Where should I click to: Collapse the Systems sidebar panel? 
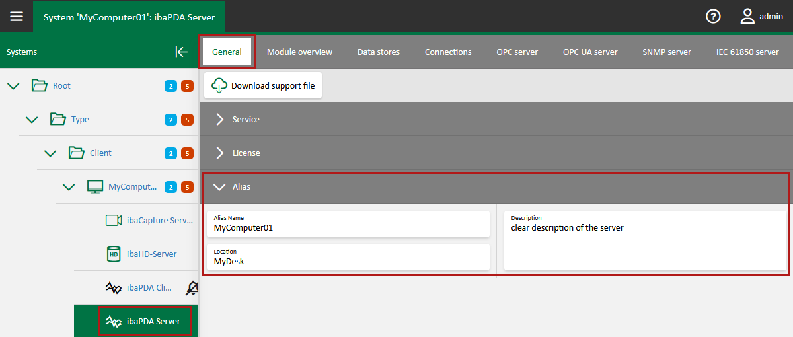click(182, 52)
